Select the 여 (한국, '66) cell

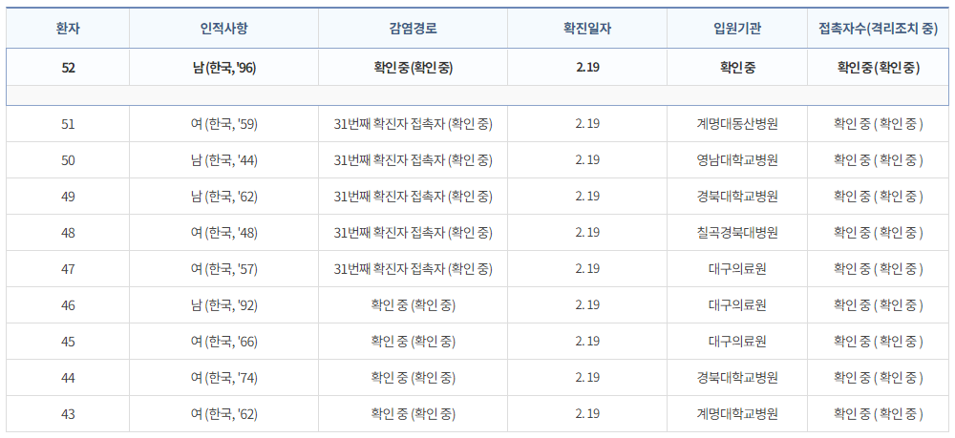pos(224,342)
